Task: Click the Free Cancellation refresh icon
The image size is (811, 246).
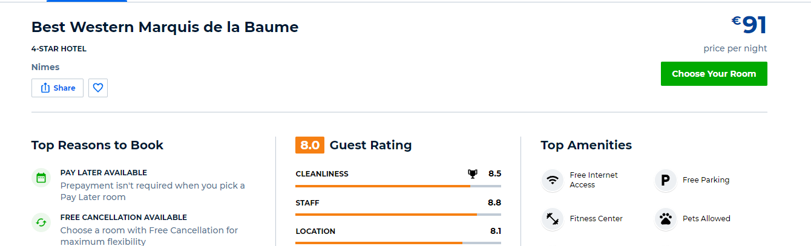Action: (x=41, y=222)
